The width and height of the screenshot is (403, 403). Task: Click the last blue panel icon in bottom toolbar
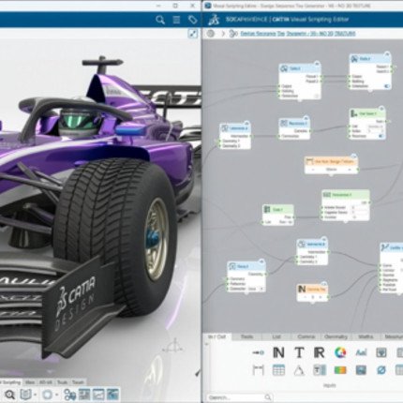[112, 395]
